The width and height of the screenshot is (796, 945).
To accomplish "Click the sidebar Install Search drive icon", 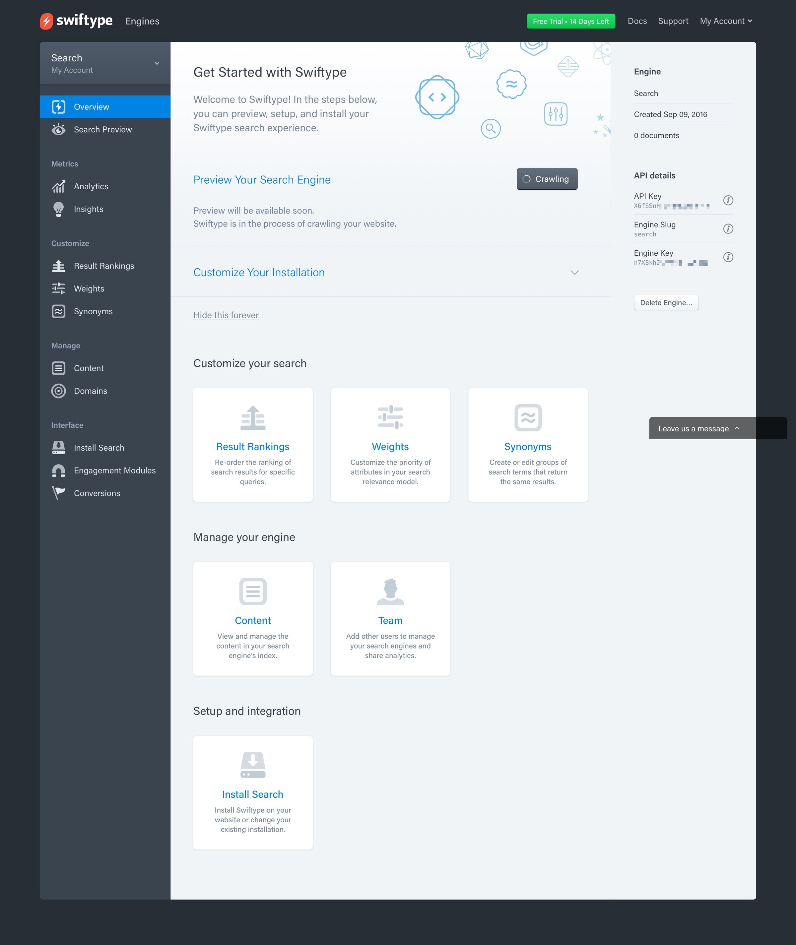I will click(x=59, y=447).
